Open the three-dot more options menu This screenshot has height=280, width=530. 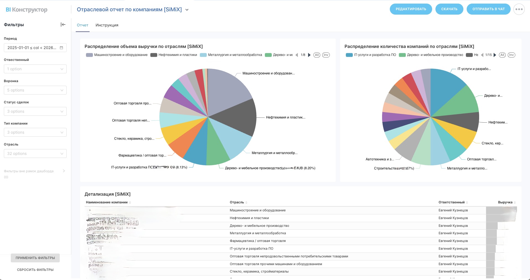coord(519,9)
